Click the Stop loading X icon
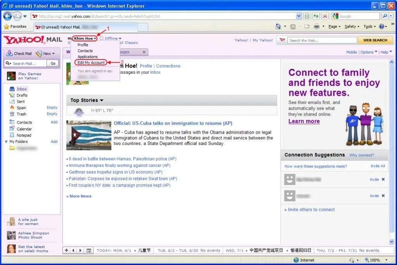This screenshot has width=397, height=265. click(x=325, y=16)
